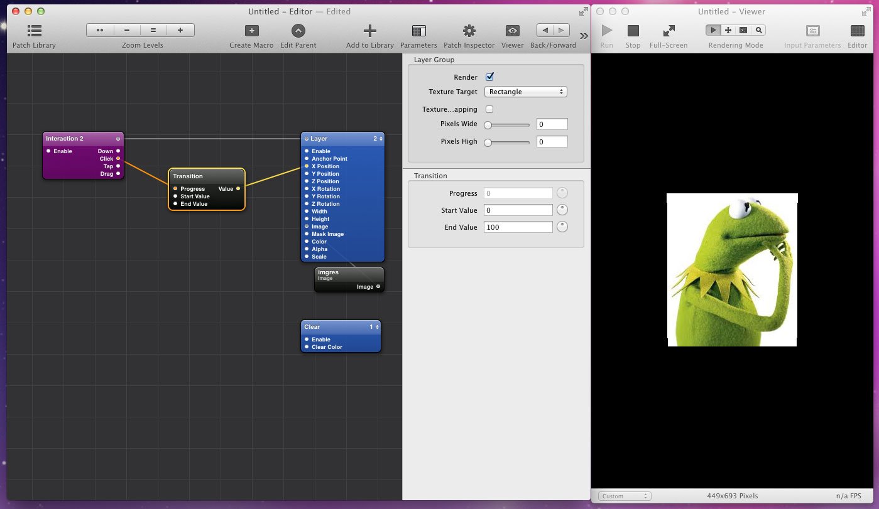Click the Transition End Value port

[x=175, y=204]
